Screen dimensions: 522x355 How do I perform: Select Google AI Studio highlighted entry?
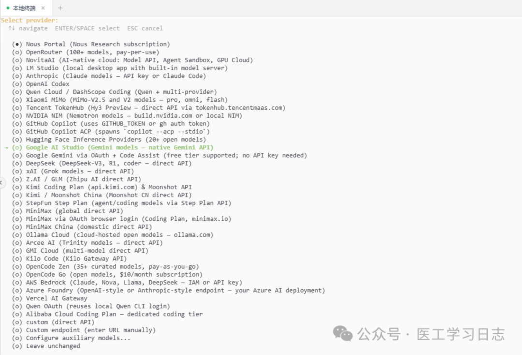pyautogui.click(x=113, y=147)
